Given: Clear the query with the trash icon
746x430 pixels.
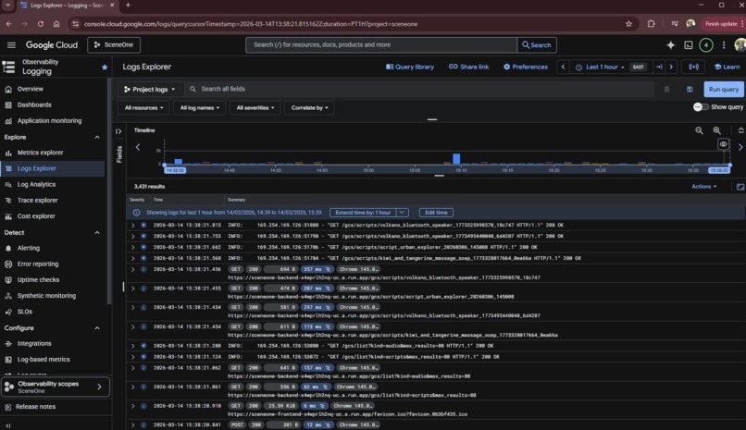Looking at the screenshot, I should point(666,90).
